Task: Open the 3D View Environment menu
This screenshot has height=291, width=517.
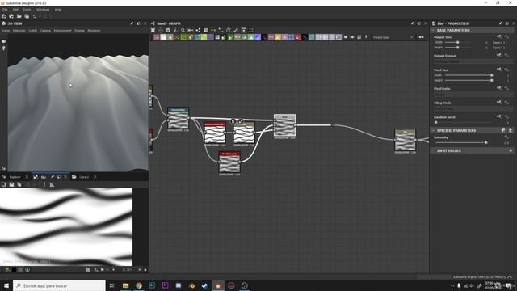Action: (62, 31)
